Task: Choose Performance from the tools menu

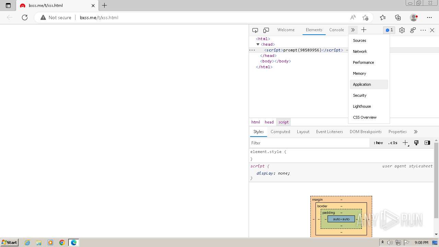Action: click(x=369, y=62)
